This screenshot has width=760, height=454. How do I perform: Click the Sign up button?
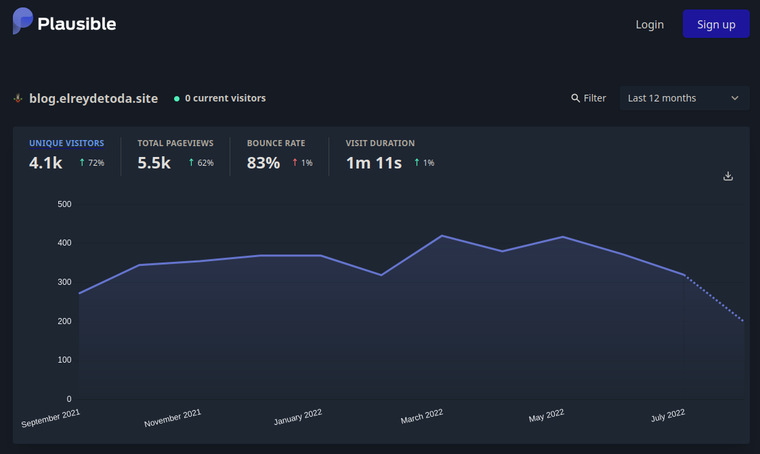click(x=716, y=24)
